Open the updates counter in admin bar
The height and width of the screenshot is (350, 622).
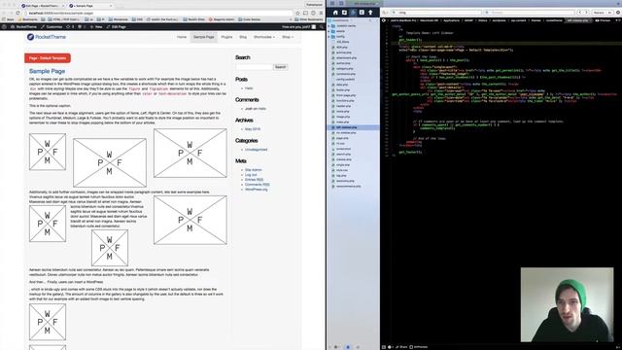(x=69, y=26)
